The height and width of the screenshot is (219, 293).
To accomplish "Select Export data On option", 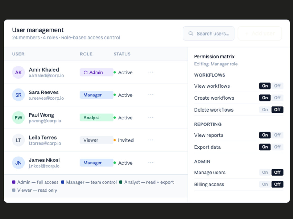I will pyautogui.click(x=265, y=147).
